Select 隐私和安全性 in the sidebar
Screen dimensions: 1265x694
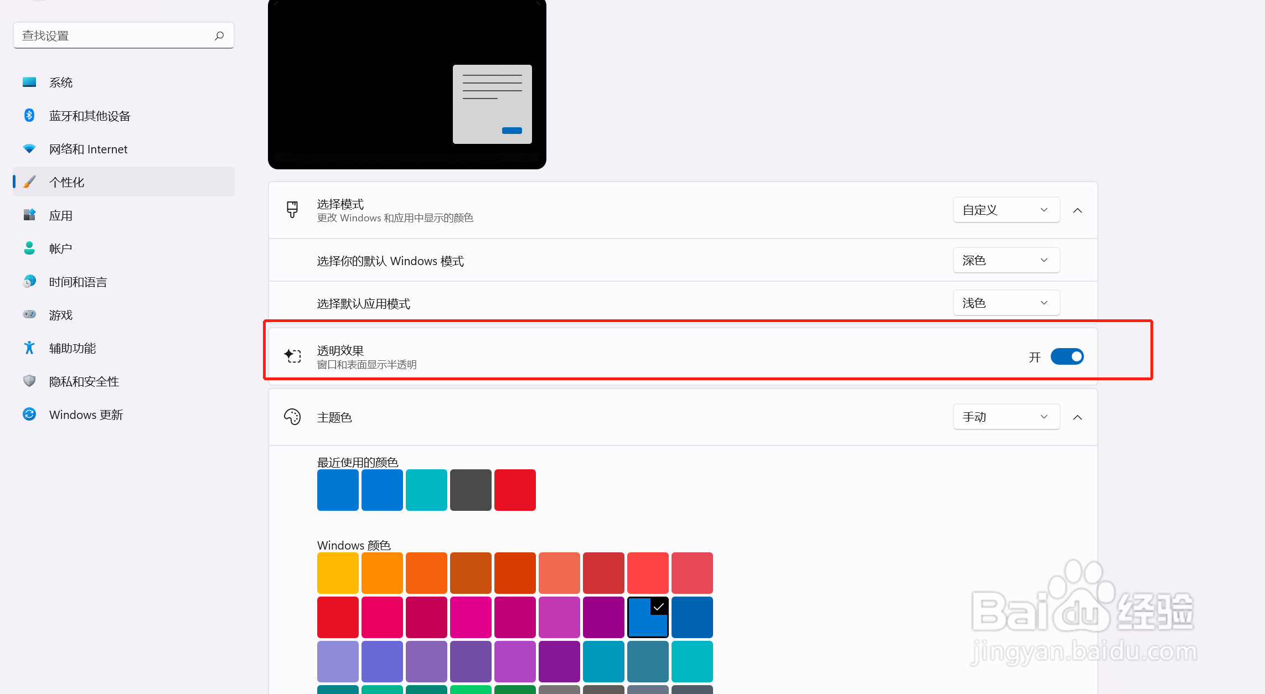(x=83, y=381)
